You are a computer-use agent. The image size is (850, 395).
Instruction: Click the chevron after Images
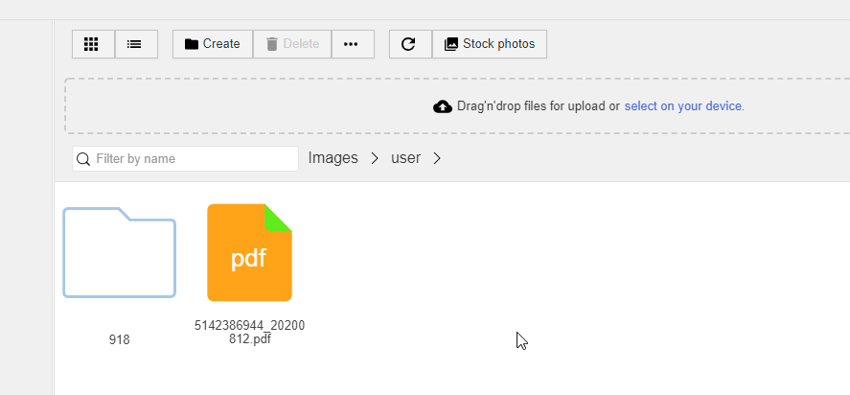[x=375, y=158]
